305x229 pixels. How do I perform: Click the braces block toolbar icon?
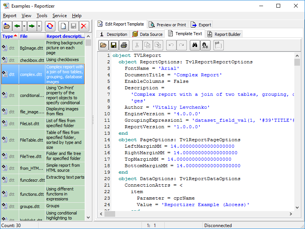click(218, 45)
